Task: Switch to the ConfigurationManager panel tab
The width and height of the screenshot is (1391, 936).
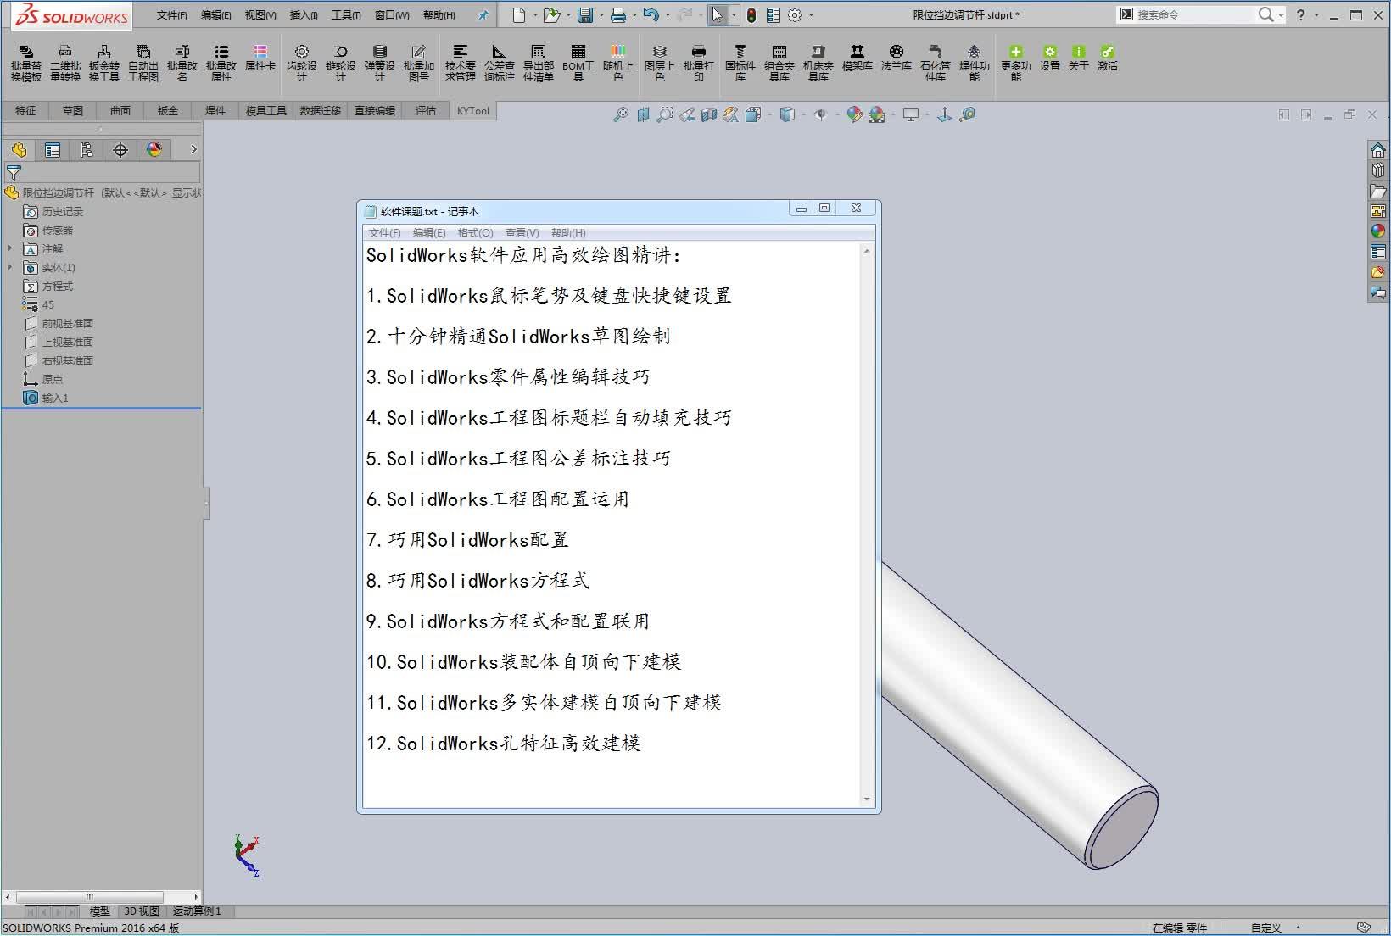Action: [87, 150]
